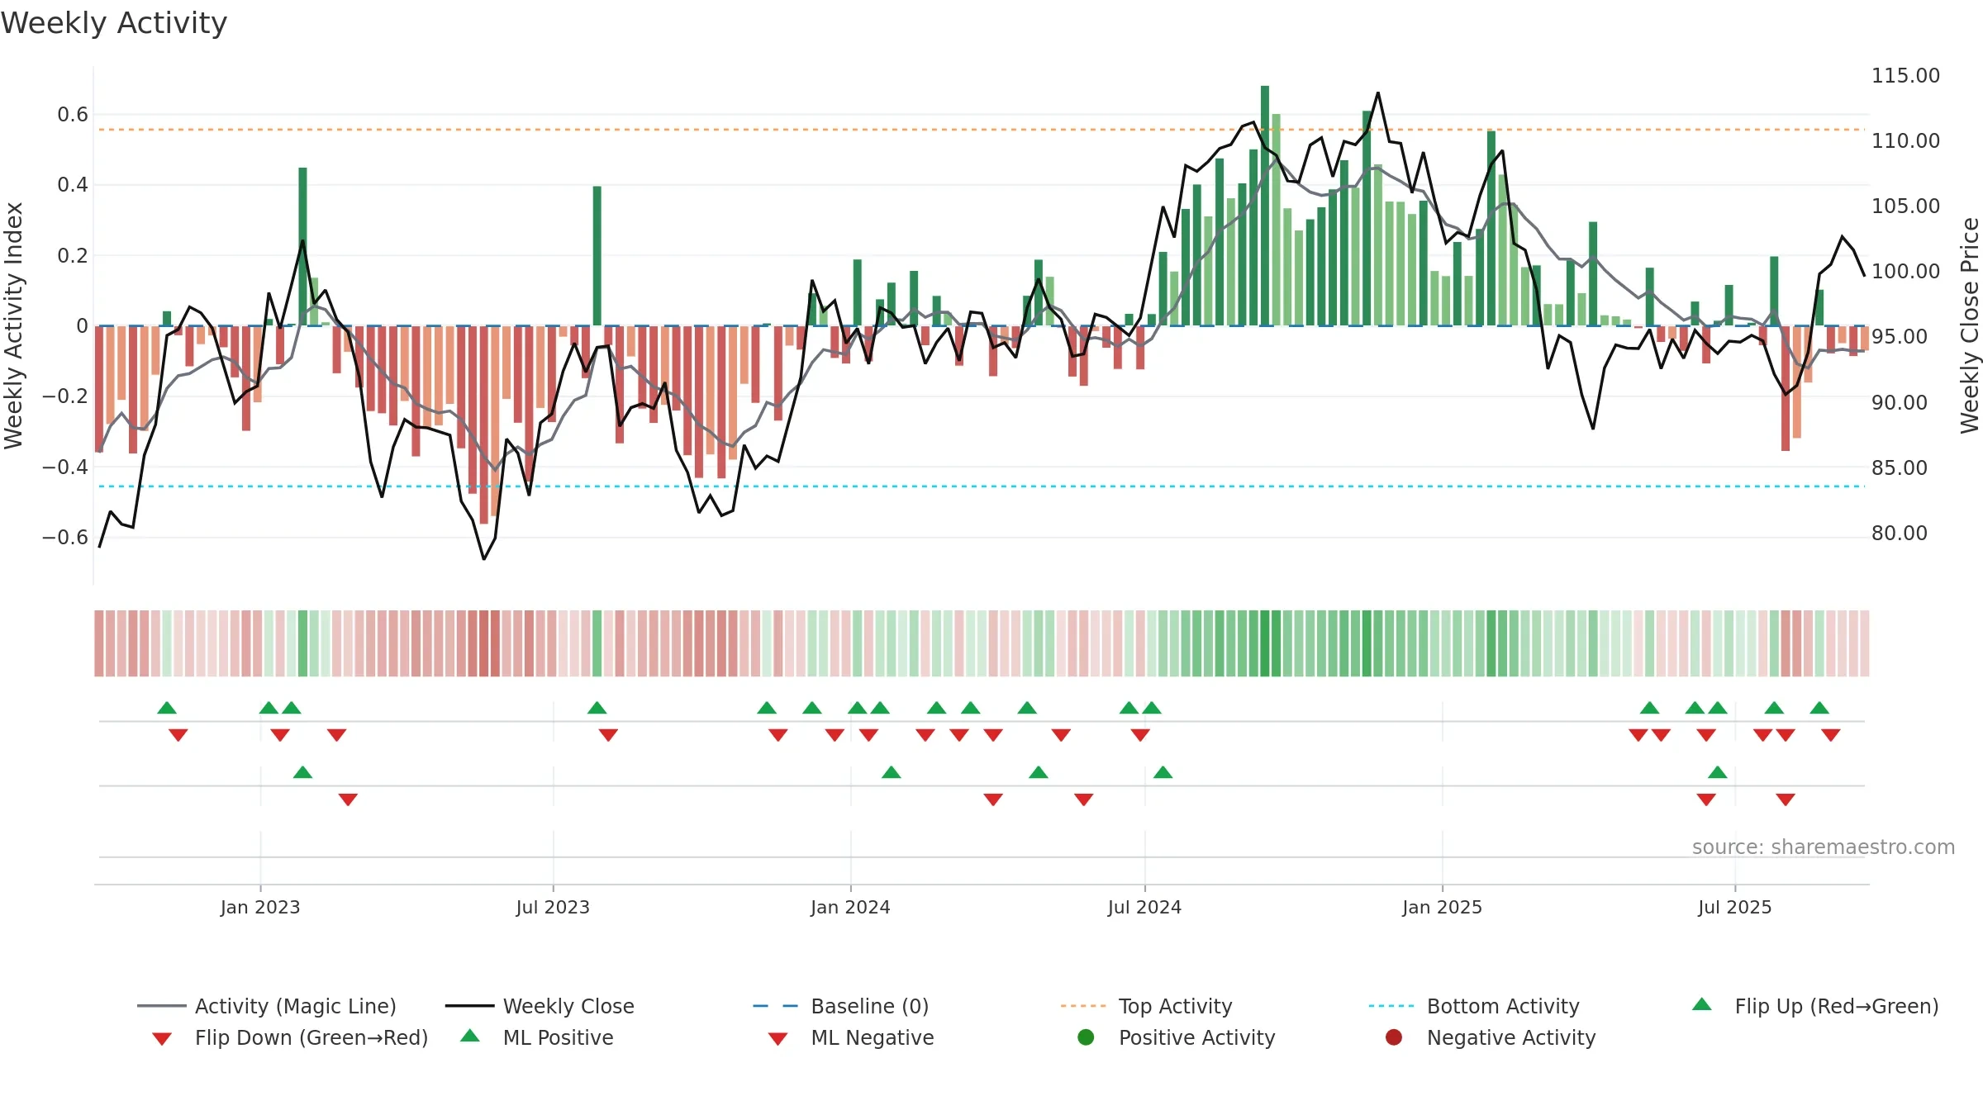The image size is (1983, 1115).
Task: Toggle the Activity (Magic Line) legend entry
Action: (267, 1006)
